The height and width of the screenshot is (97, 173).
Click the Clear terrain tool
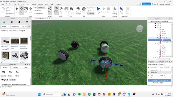17,74
